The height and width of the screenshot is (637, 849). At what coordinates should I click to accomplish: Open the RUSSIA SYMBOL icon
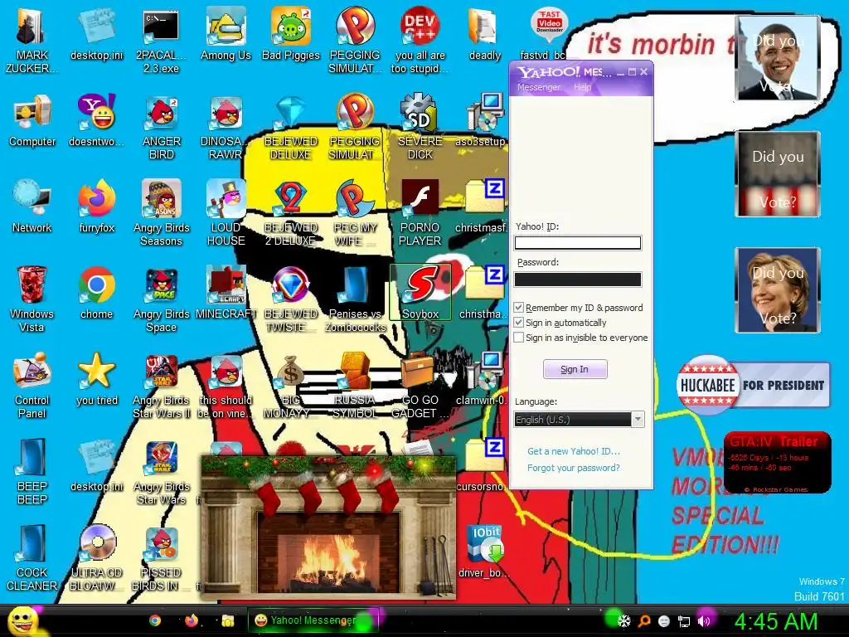pyautogui.click(x=355, y=386)
